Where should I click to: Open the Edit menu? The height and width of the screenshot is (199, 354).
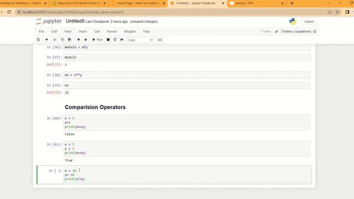(54, 32)
